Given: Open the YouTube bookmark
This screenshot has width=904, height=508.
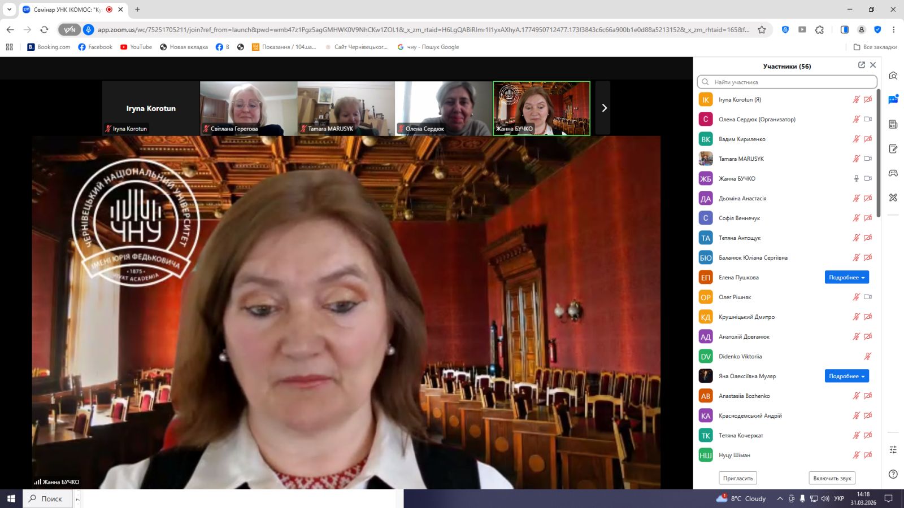Looking at the screenshot, I should (136, 47).
